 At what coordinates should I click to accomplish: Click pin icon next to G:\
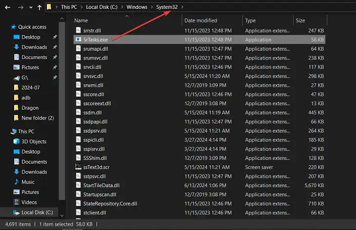click(x=55, y=77)
